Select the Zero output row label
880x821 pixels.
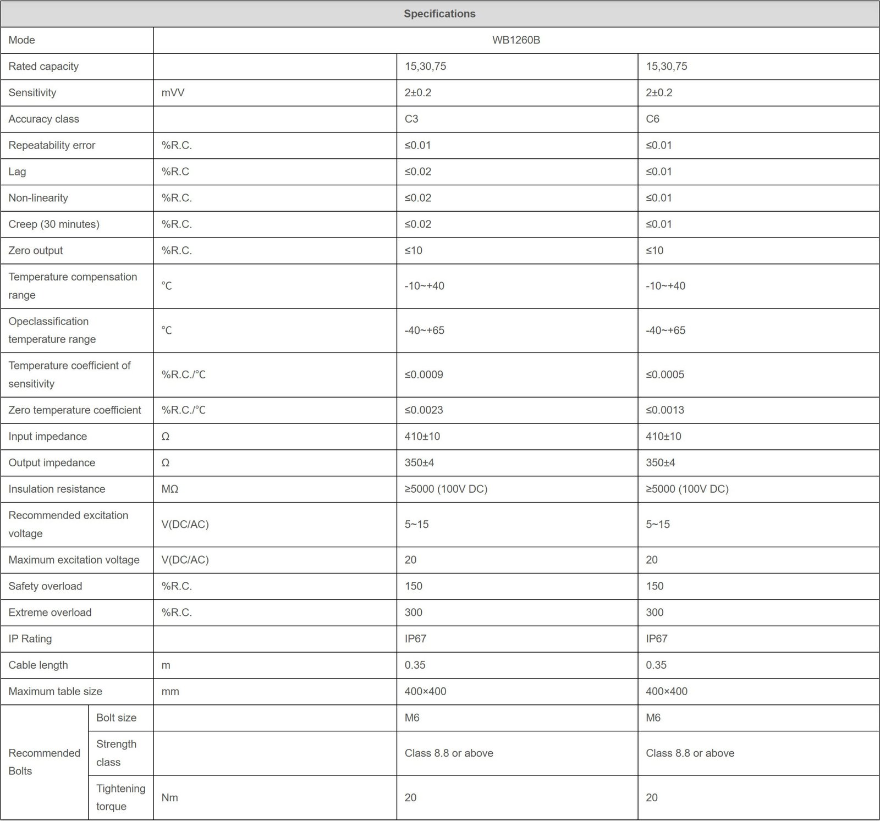(36, 251)
